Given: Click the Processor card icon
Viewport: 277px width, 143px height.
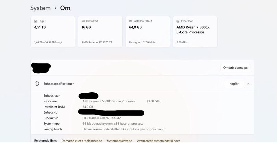Looking at the screenshot, I should (178, 21).
